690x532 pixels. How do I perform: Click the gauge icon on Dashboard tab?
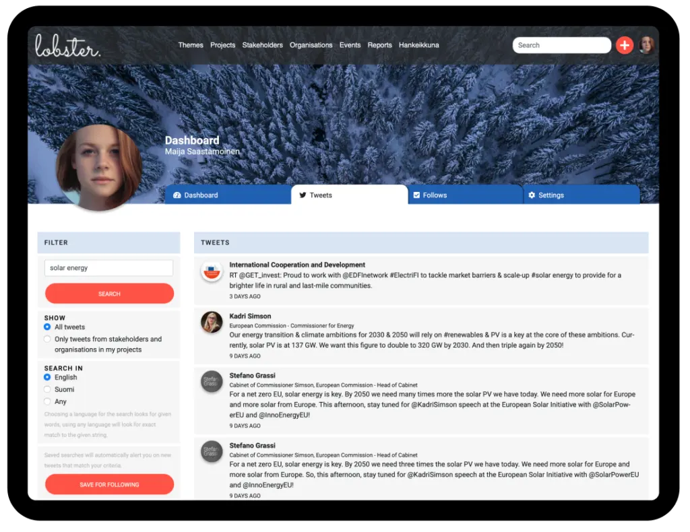[x=177, y=195]
